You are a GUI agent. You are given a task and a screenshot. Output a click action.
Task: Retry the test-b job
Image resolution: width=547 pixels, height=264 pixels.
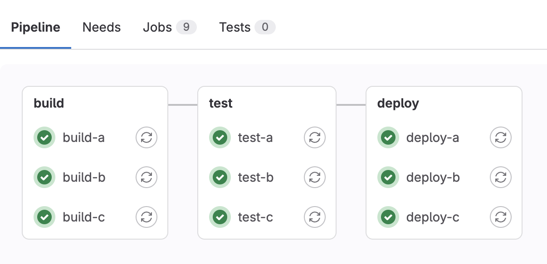[314, 177]
